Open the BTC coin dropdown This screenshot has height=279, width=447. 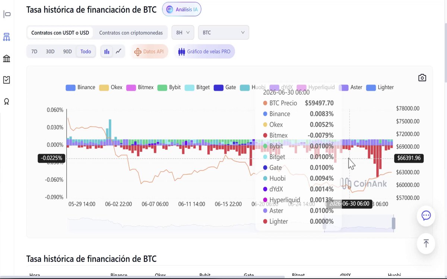(223, 32)
